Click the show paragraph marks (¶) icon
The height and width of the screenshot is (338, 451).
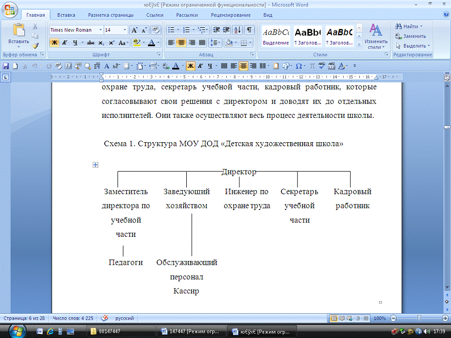click(249, 30)
